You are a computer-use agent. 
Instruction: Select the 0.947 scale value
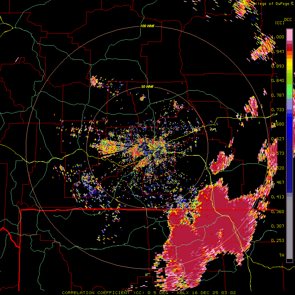(x=278, y=51)
